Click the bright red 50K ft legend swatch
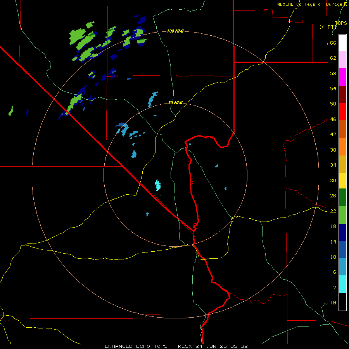This screenshot has width=349, height=349. click(342, 112)
